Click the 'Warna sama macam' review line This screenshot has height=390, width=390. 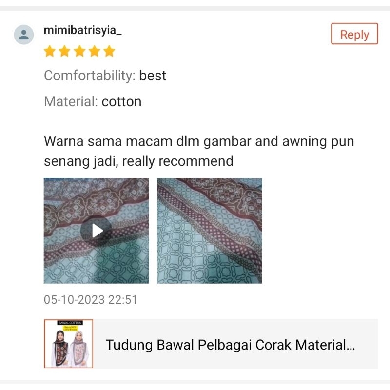click(108, 141)
